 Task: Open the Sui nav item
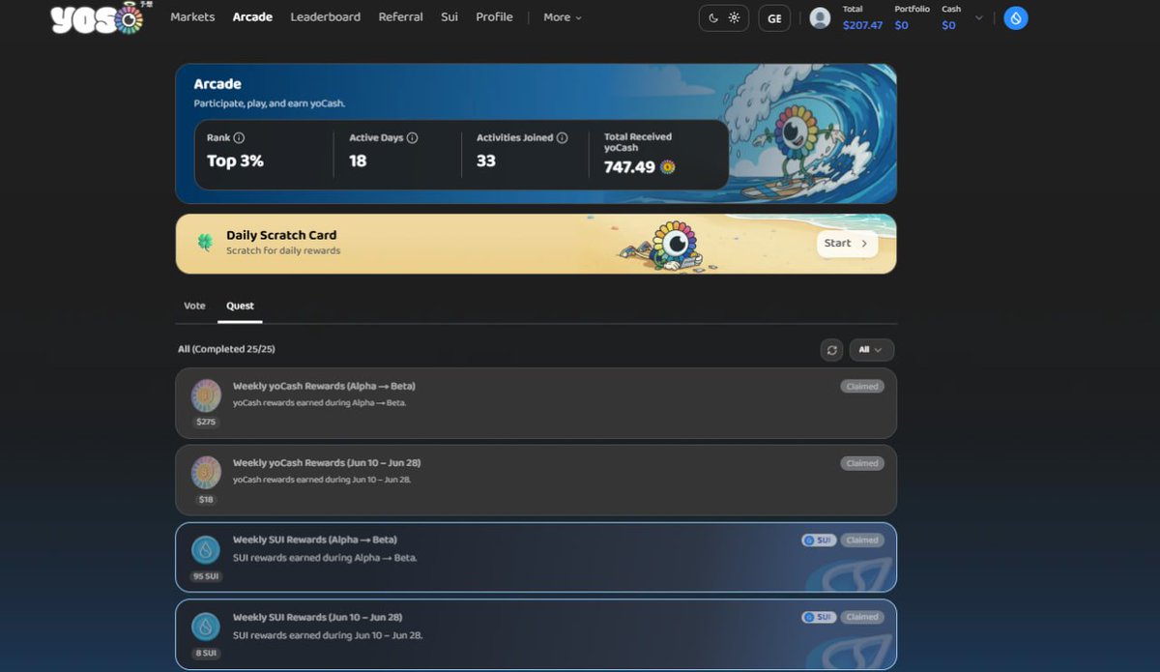tap(449, 17)
